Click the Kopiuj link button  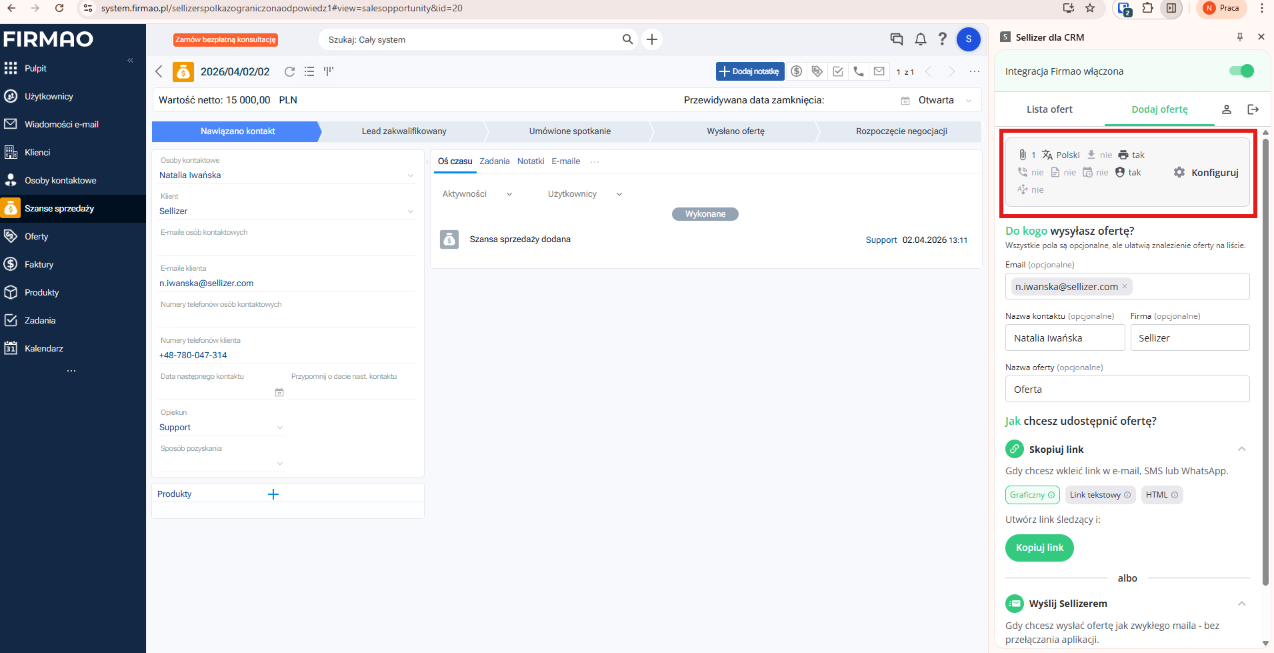1039,548
